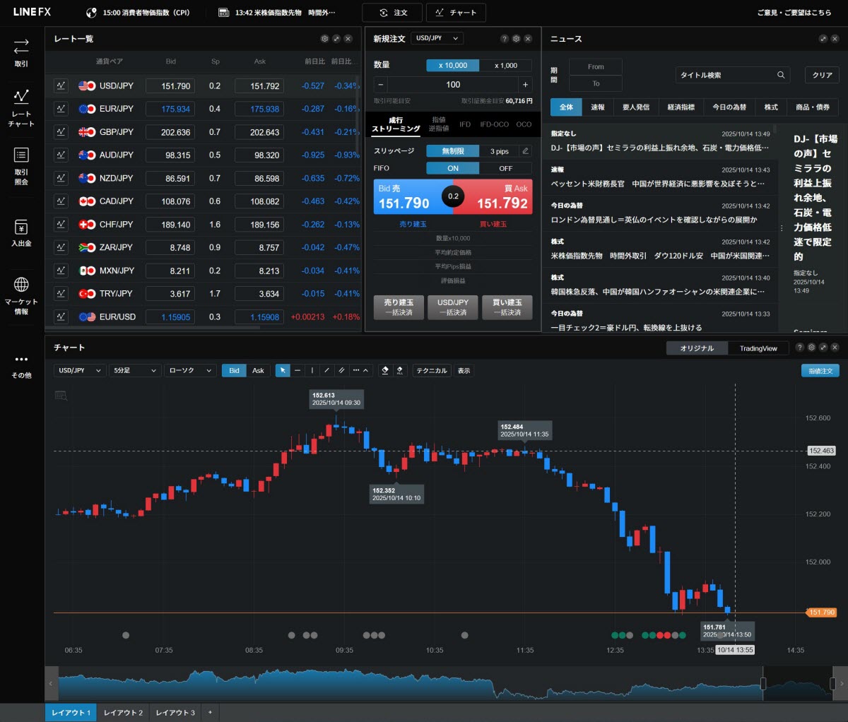Click the テクニカル button on chart toolbar
Image resolution: width=848 pixels, height=722 pixels.
click(431, 370)
